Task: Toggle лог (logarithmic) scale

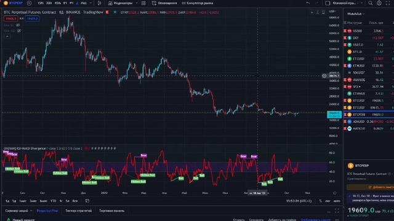Action: (x=328, y=201)
